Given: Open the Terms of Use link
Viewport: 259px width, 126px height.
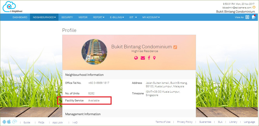Looking at the screenshot, I should click(x=163, y=122).
